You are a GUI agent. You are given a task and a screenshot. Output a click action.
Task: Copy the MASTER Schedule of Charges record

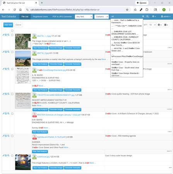pos(6,114)
